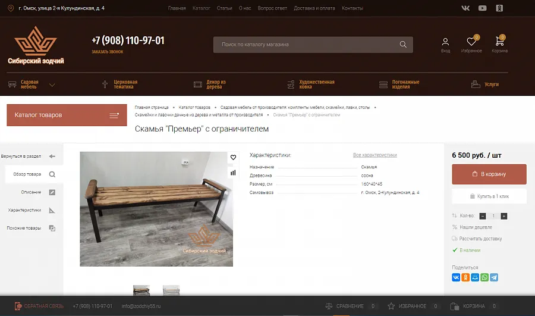
Task: Add product to favorites with heart icon
Action: (233, 158)
